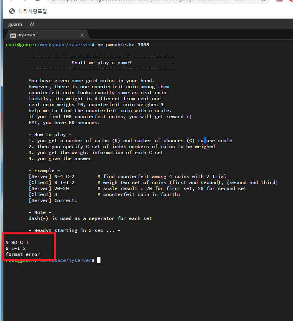Click the 'Shall we play a game?' banner text
The height and width of the screenshot is (321, 293).
[101, 63]
